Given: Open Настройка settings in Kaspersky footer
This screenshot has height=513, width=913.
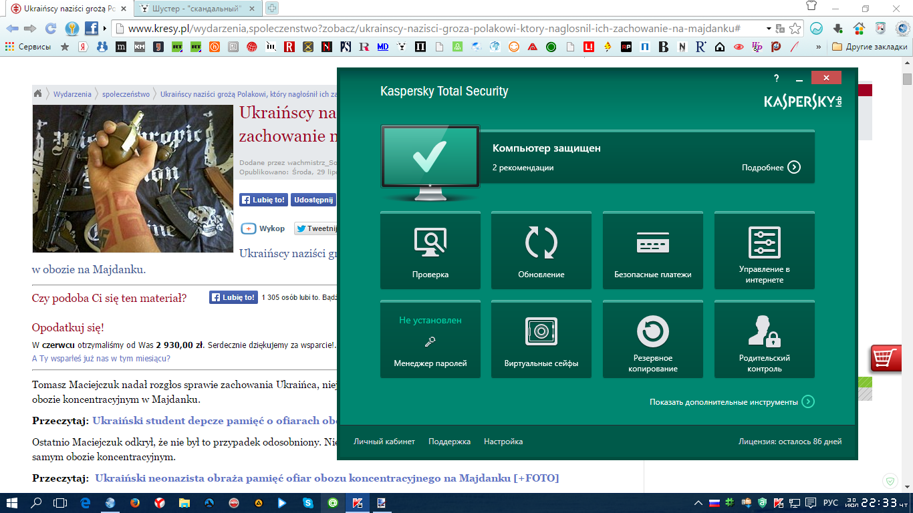Looking at the screenshot, I should [503, 442].
